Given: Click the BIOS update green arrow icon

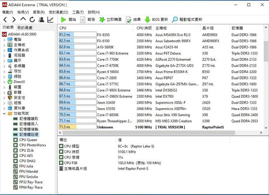Looking at the screenshot, I should [147, 19].
